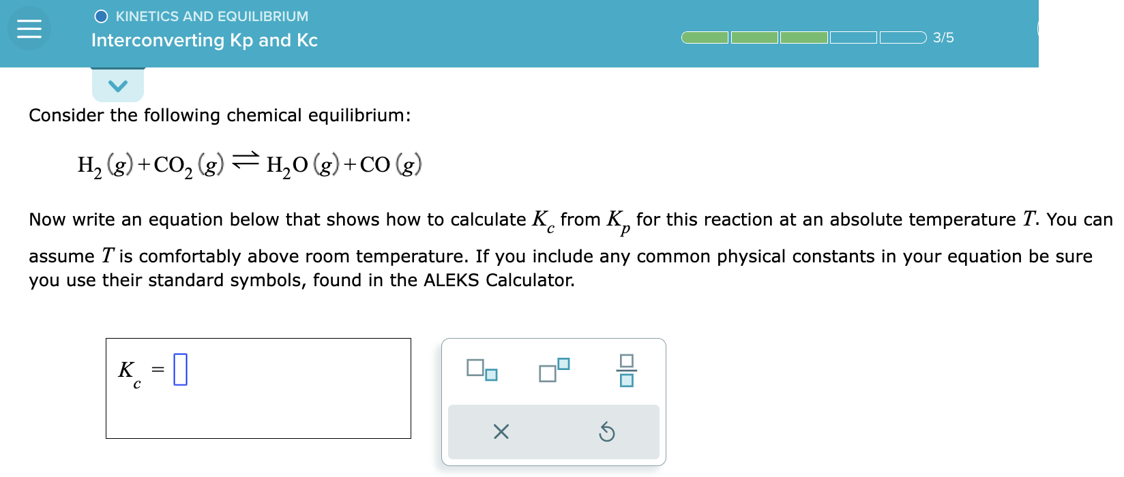Image resolution: width=1124 pixels, height=477 pixels.
Task: Click the first green progress segment
Action: click(x=705, y=37)
